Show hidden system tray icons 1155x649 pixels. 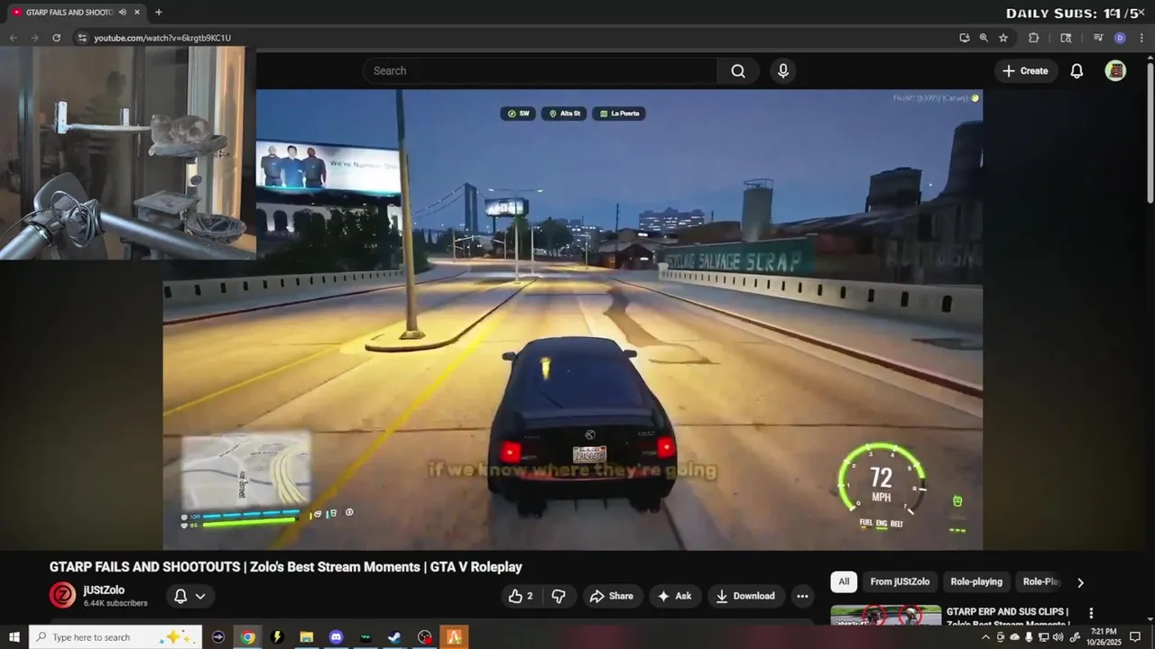click(x=985, y=637)
